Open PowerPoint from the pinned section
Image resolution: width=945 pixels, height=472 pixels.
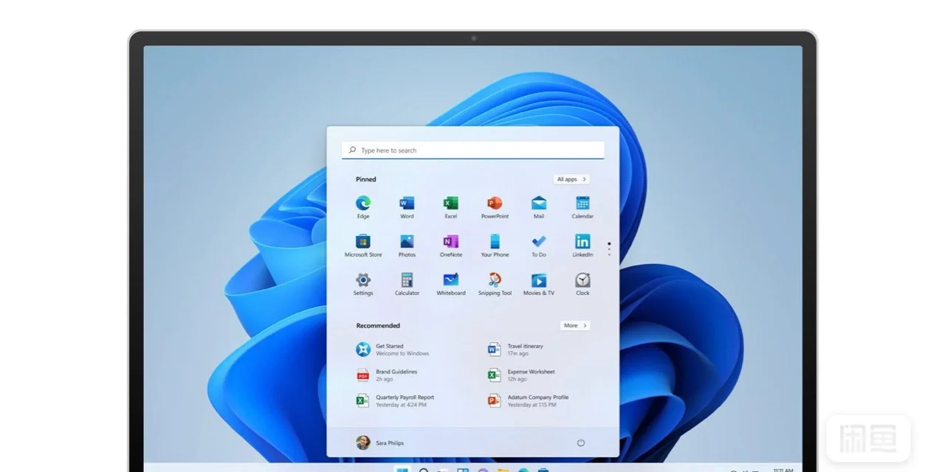494,204
